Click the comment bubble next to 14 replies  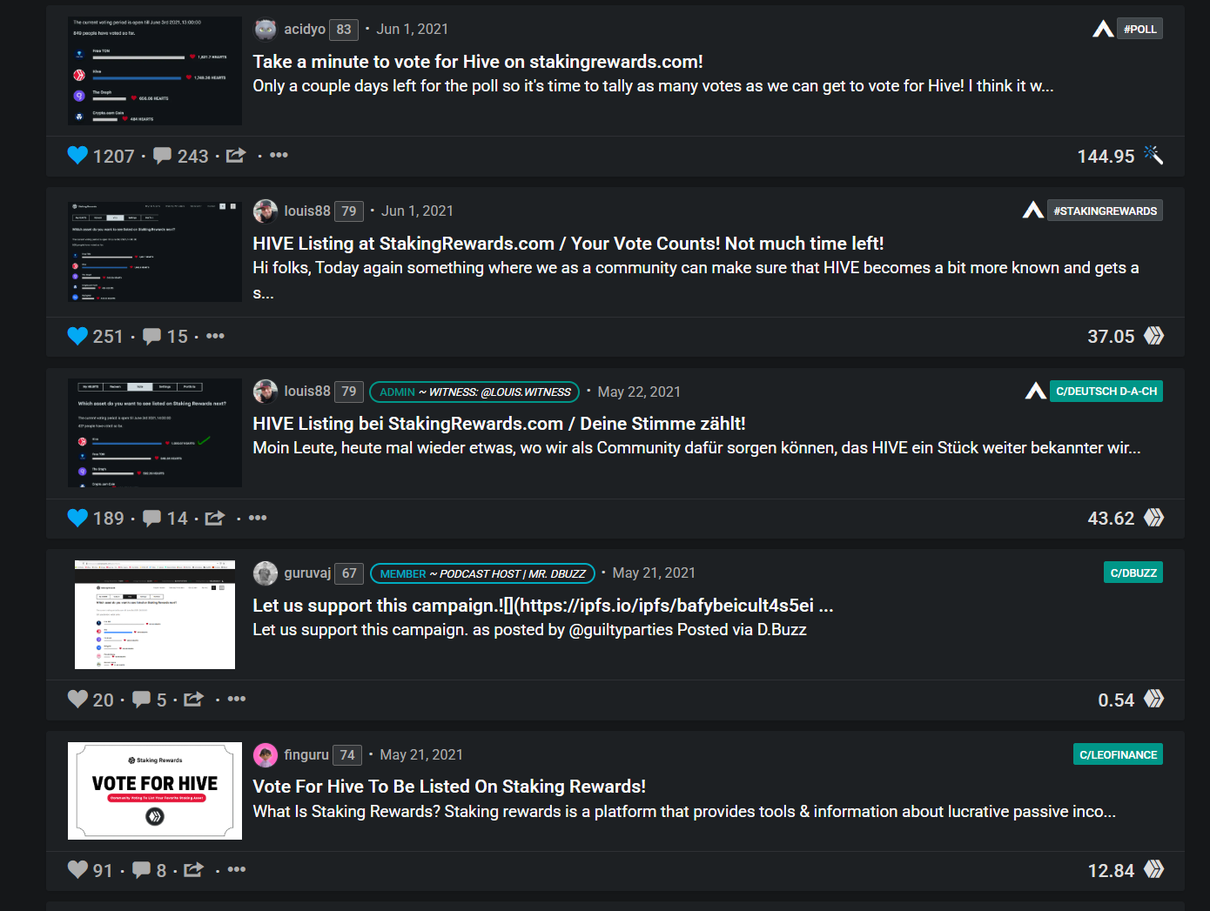pyautogui.click(x=152, y=518)
